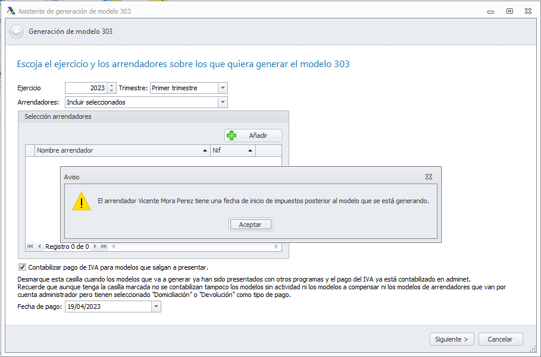Sort by the Nombre arrendador column header
The height and width of the screenshot is (357, 541).
[x=123, y=150]
